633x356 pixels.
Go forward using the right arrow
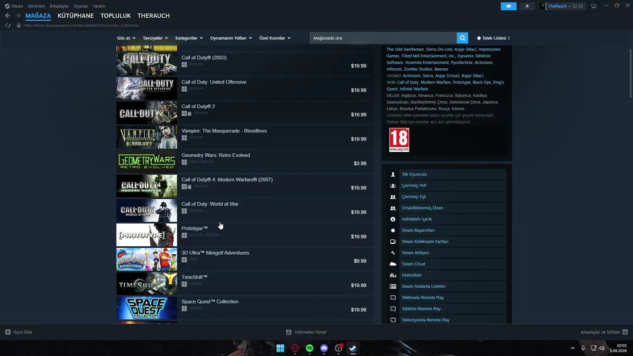tap(18, 16)
